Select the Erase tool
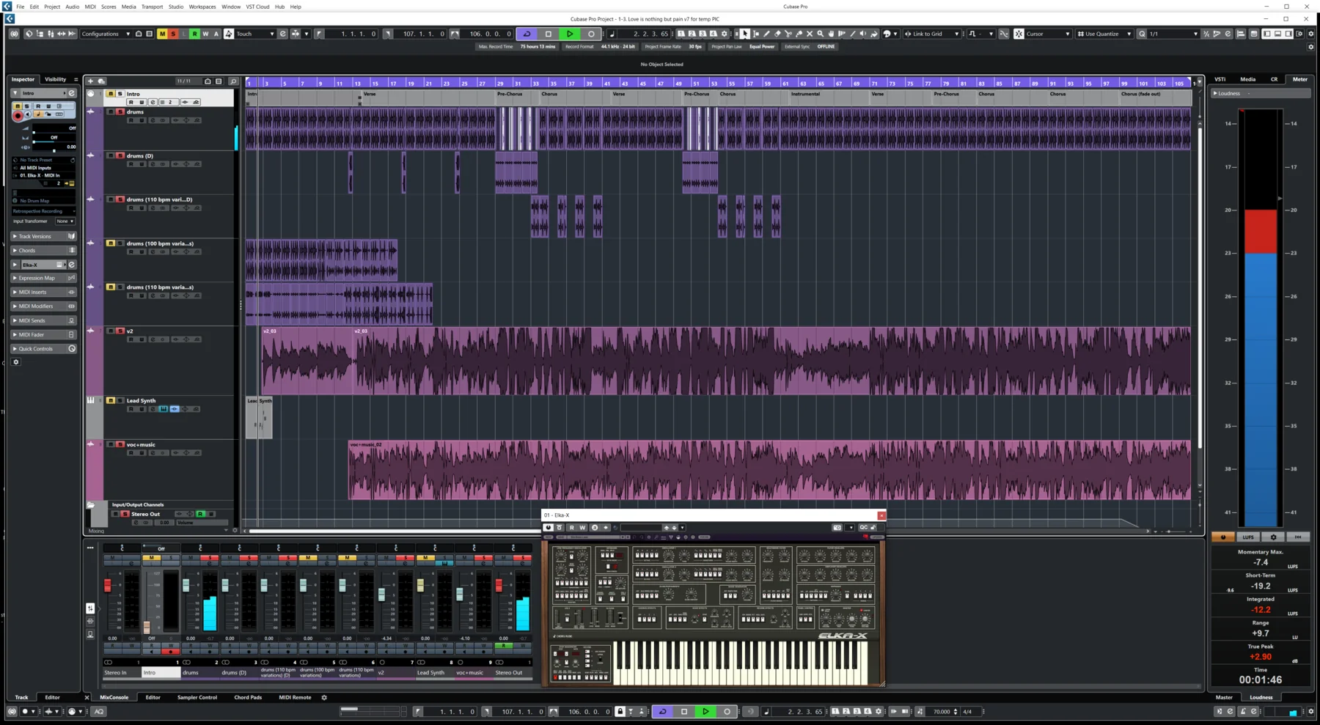The height and width of the screenshot is (725, 1320). click(x=777, y=34)
